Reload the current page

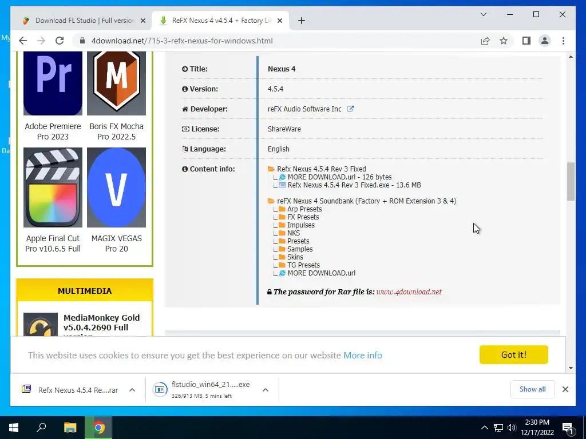pos(60,41)
